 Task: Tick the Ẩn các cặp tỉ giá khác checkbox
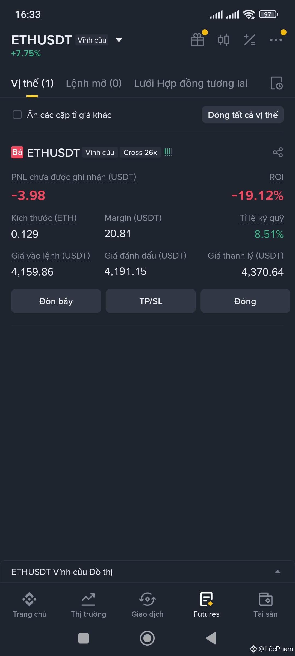click(x=17, y=115)
